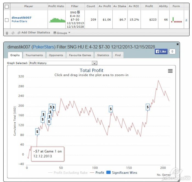192x182 pixels.
Task: Check the dimastik007 row checkbox
Action: tap(7, 20)
